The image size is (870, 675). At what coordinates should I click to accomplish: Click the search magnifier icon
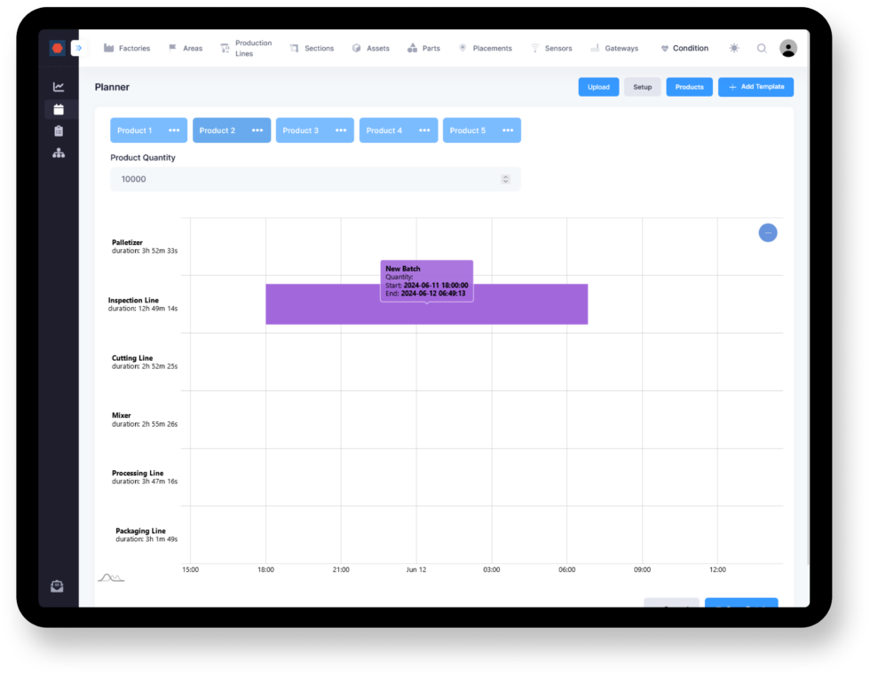tap(762, 49)
